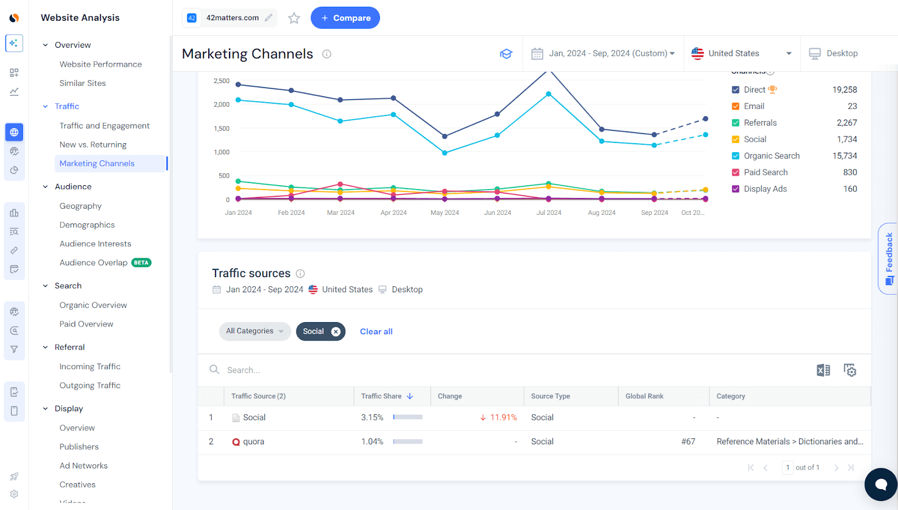Edit website name with the pencil icon

[268, 17]
